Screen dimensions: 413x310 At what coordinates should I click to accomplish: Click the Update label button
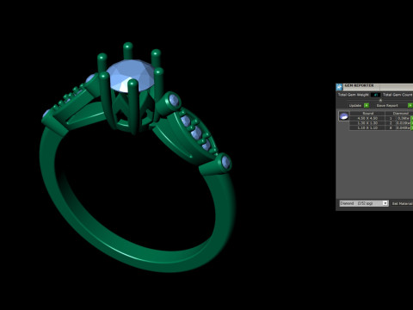pyautogui.click(x=355, y=105)
